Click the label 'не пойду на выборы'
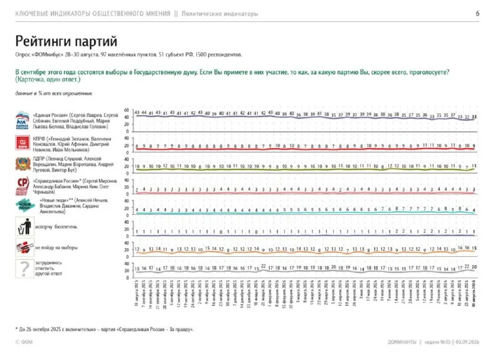 pyautogui.click(x=56, y=247)
